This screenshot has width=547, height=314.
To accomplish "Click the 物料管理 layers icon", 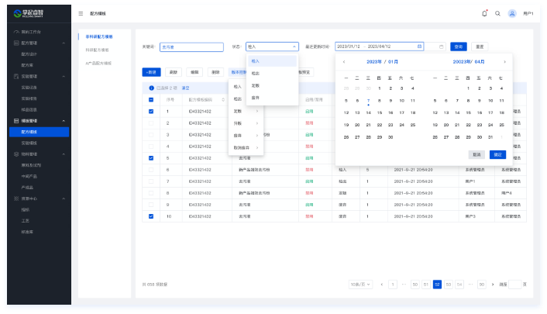I will tap(16, 154).
